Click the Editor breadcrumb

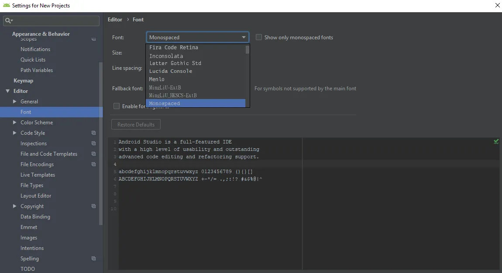115,20
